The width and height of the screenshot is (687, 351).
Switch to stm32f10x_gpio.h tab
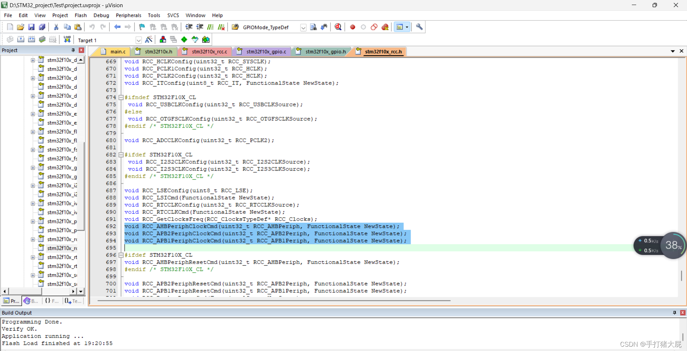click(x=322, y=52)
